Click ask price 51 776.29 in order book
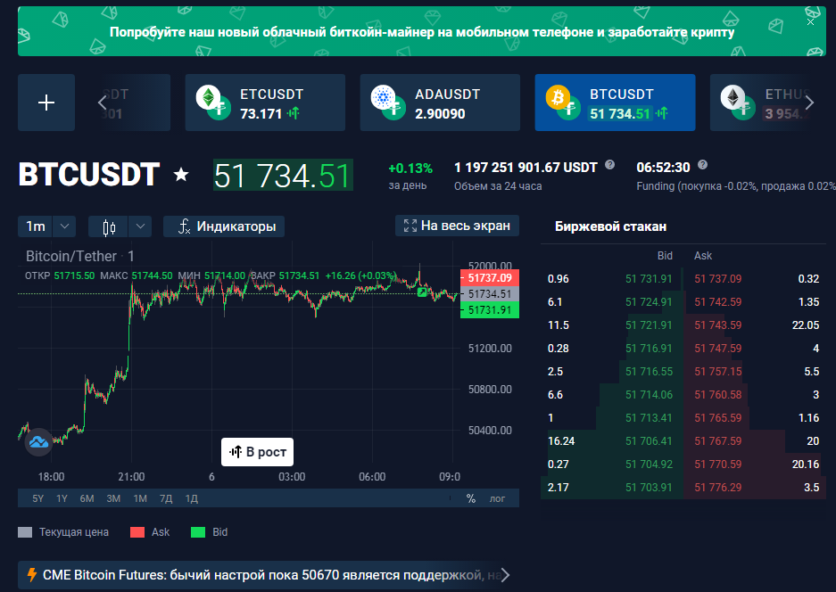This screenshot has width=836, height=592. point(717,487)
